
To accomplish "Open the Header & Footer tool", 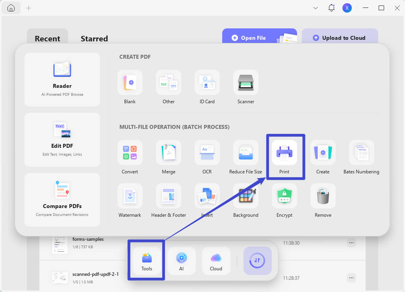I will 168,196.
